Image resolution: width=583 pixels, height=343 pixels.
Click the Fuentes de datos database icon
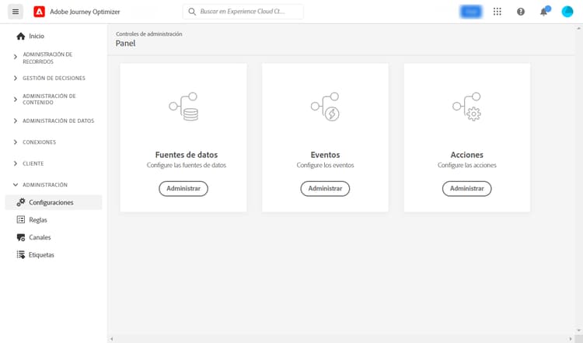pyautogui.click(x=183, y=107)
